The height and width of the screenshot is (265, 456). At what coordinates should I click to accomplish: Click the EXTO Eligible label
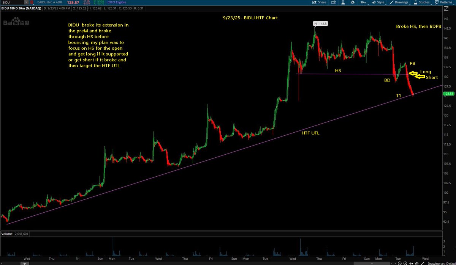117,2
